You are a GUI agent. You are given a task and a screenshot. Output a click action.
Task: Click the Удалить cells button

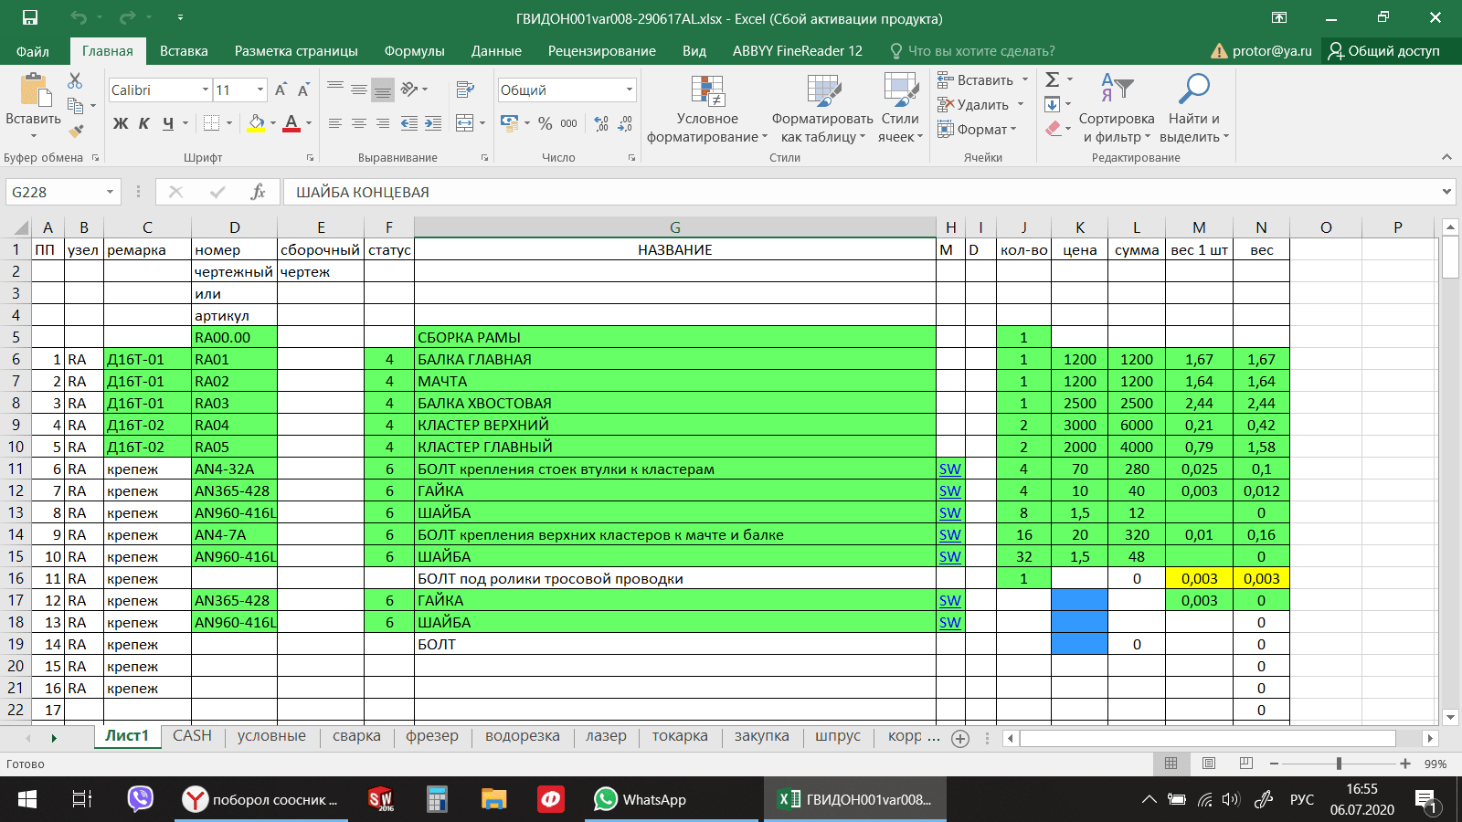(981, 104)
